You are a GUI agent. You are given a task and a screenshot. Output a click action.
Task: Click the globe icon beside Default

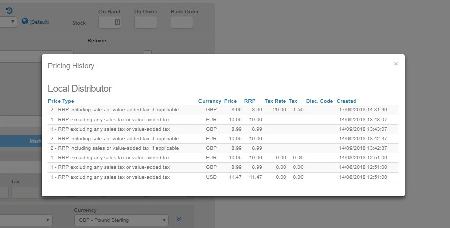tap(25, 22)
